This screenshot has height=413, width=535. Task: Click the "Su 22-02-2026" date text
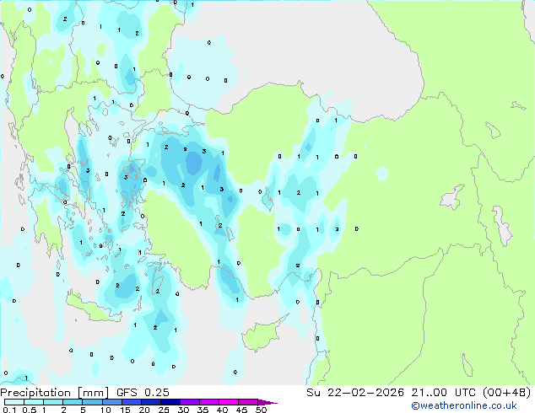(355, 393)
